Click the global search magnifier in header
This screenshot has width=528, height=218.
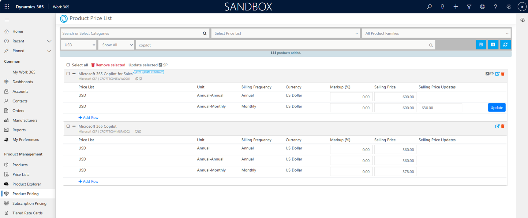[429, 6]
